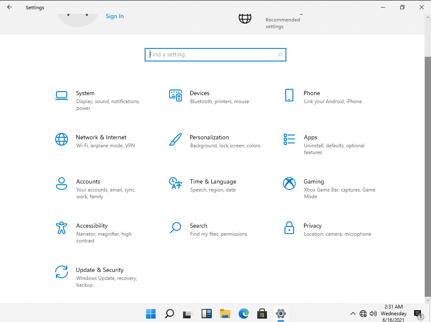Viewport: 431px width, 322px height.
Task: Click the Settings gear on the taskbar
Action: pos(280,314)
